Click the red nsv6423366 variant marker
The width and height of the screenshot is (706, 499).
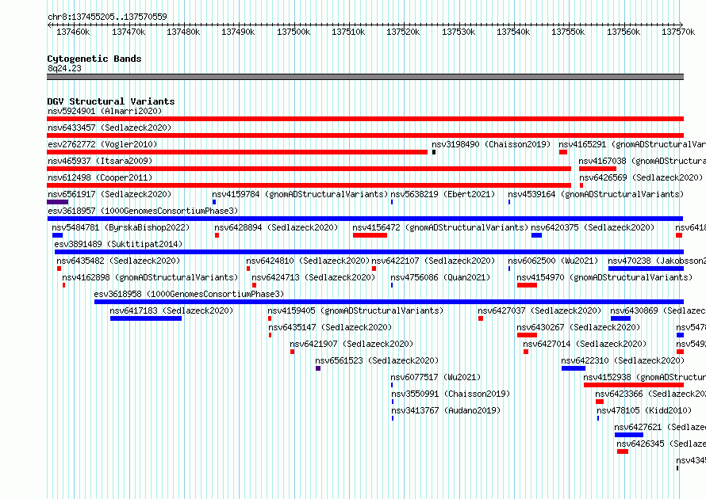tap(600, 402)
